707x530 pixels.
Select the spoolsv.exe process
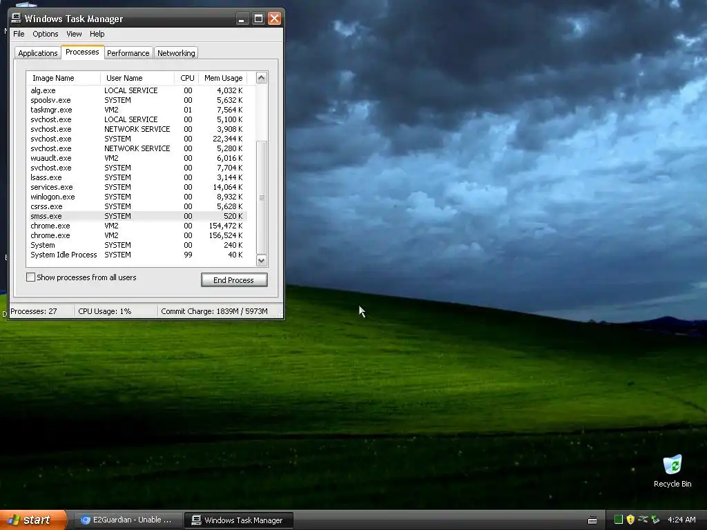coord(137,100)
